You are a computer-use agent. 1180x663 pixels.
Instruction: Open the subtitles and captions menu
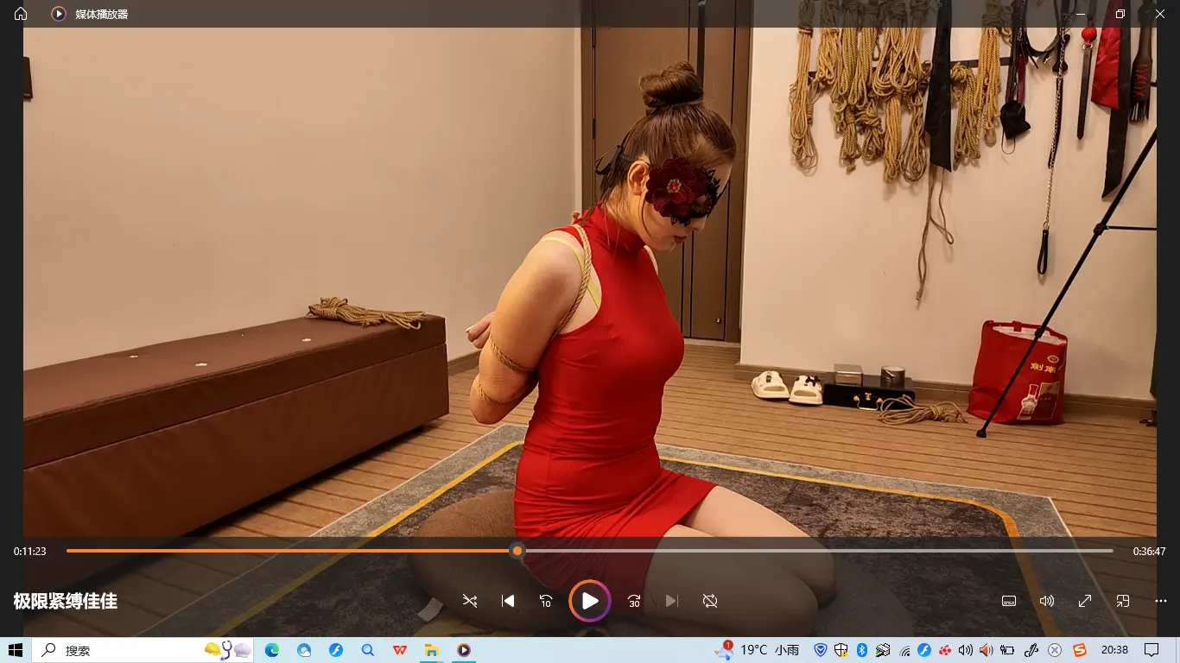[1009, 601]
